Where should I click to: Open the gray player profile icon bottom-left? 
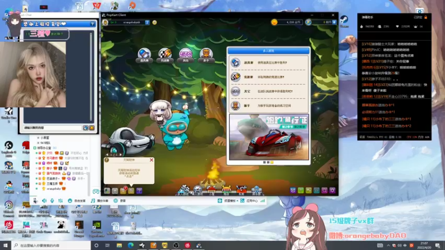(x=107, y=191)
